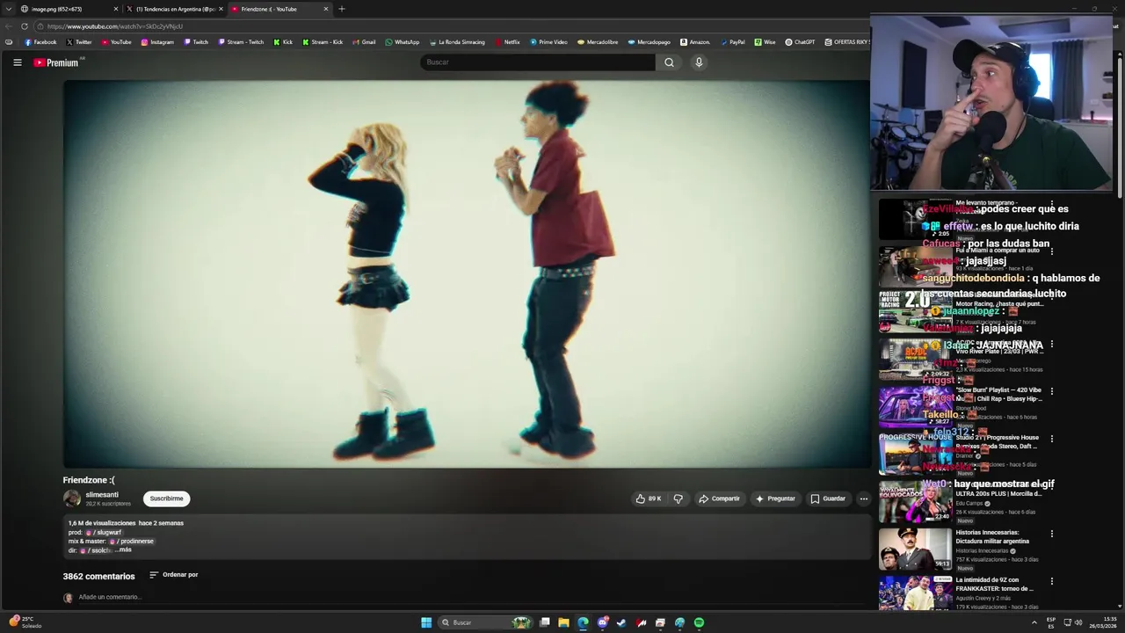Open options for Historias Innecesarias video
The height and width of the screenshot is (633, 1125).
[x=1052, y=534]
